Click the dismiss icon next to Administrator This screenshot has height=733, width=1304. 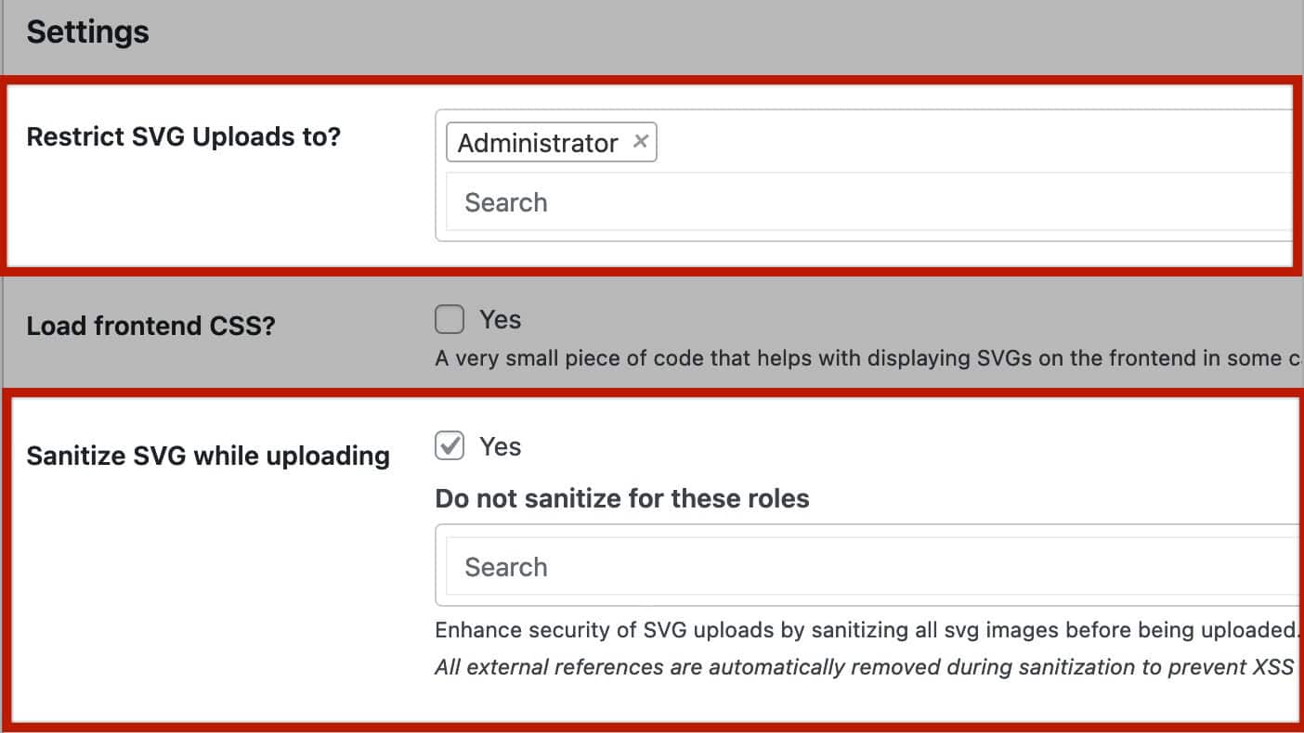pyautogui.click(x=640, y=141)
